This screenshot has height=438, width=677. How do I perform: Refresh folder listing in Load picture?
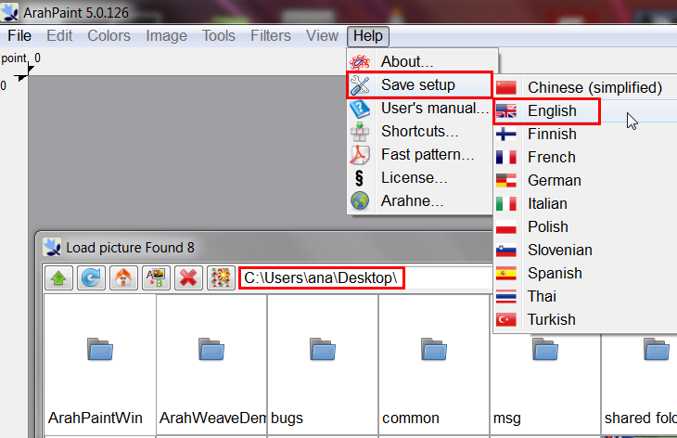point(91,277)
